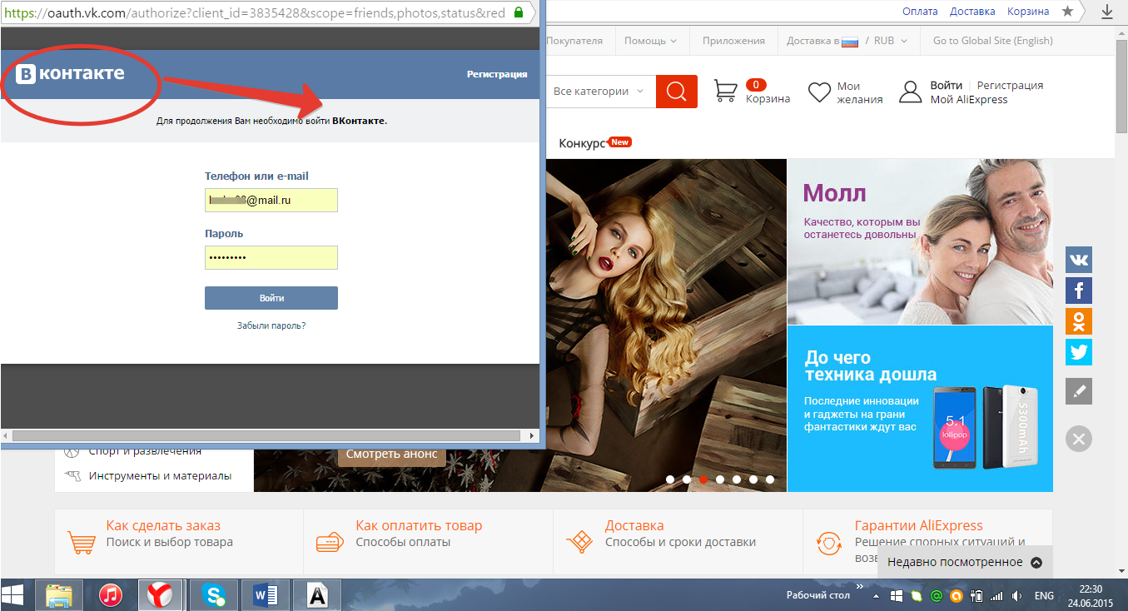Click the bookmark star icon in the browser bar
1128x611 pixels.
click(1068, 12)
